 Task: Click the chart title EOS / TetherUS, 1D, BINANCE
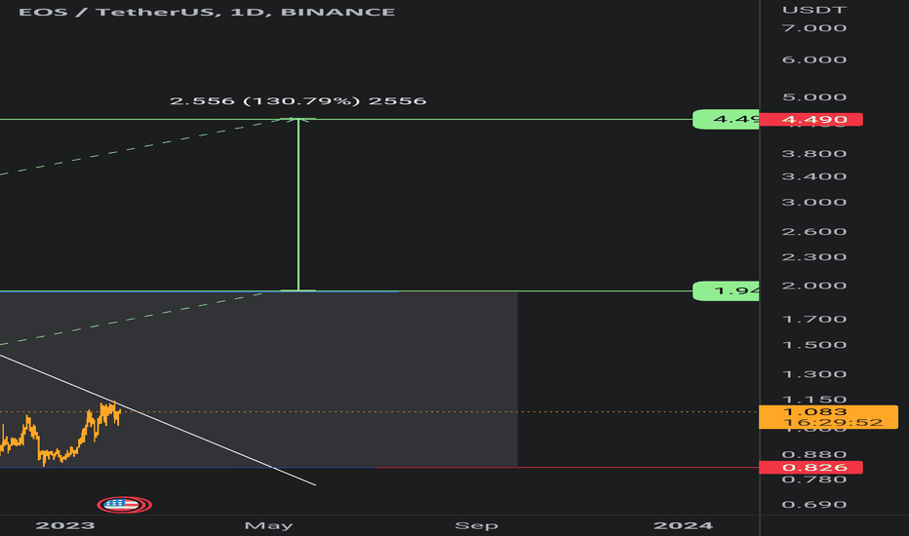207,12
